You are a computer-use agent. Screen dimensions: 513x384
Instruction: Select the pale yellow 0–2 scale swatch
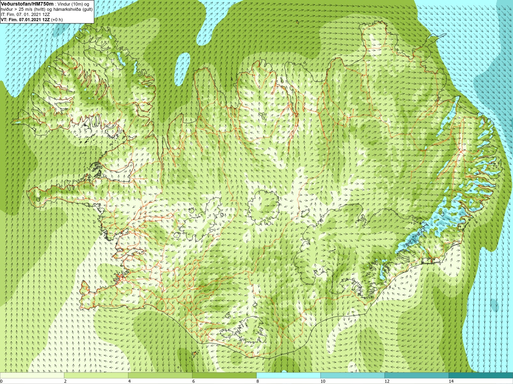[x=32, y=376]
